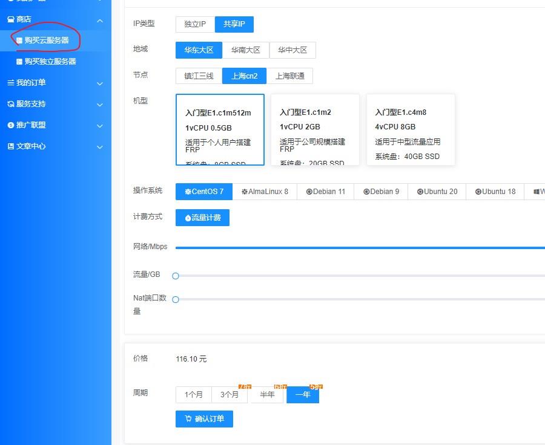Click the 服务支持 headset icon
Screen dimensions: 545x445
[10, 104]
